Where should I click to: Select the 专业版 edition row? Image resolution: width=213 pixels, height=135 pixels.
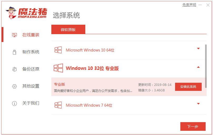129,87
